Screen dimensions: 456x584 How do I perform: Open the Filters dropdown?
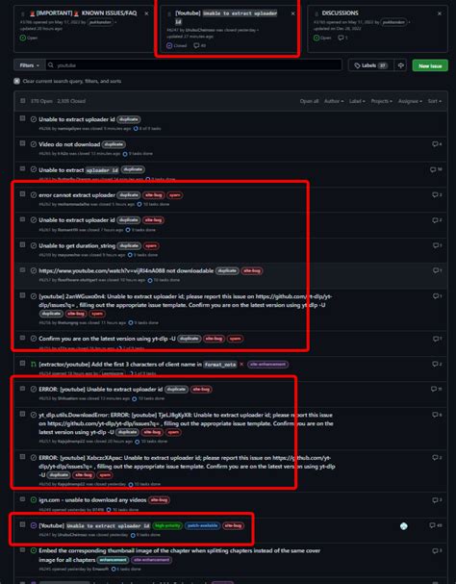30,65
